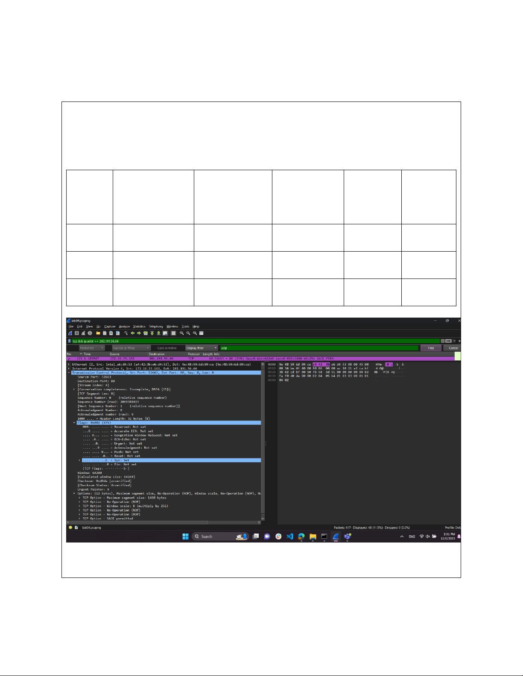Open the Display filter search type dropdown
The height and width of the screenshot is (676, 523).
[202, 348]
